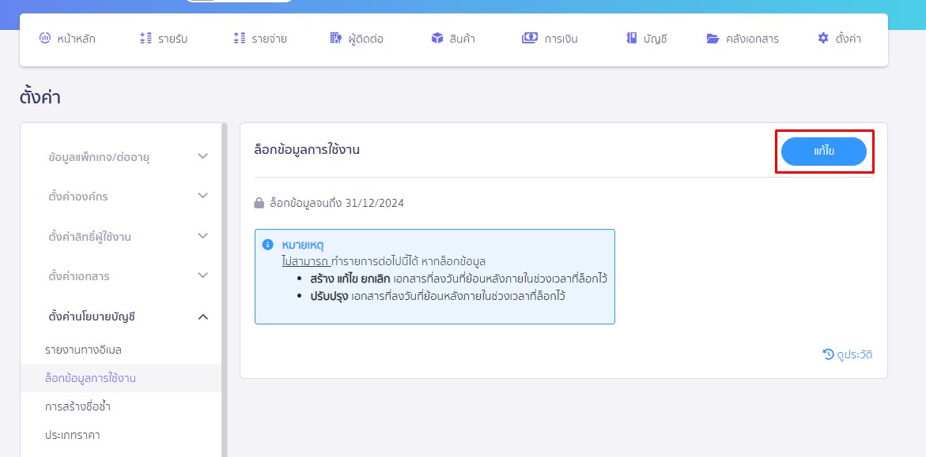Expand ตั้งค่าสิทธิ์ผู้ใช้งาน chevron
This screenshot has width=926, height=457.
click(202, 236)
